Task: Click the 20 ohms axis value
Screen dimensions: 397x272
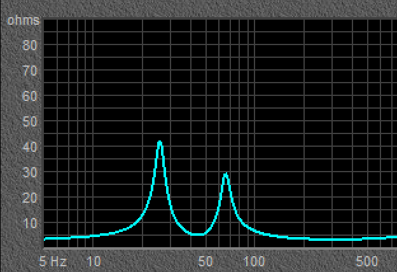Action: tap(30, 198)
